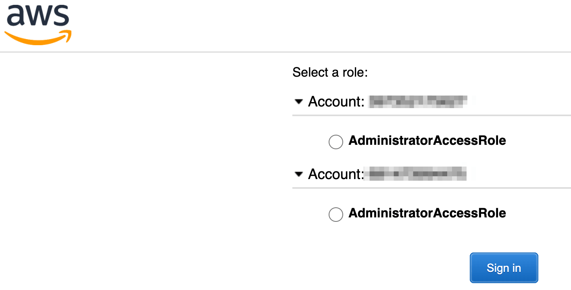Click the first AdministratorAccessRole label
Screen dimensions: 571x290
point(428,140)
